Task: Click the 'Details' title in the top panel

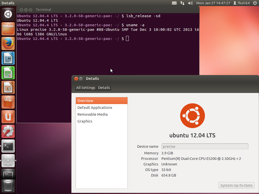Action: (8, 3)
